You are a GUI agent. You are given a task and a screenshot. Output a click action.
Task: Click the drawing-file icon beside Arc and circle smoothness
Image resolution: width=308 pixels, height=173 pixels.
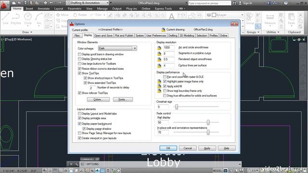[x=159, y=48]
